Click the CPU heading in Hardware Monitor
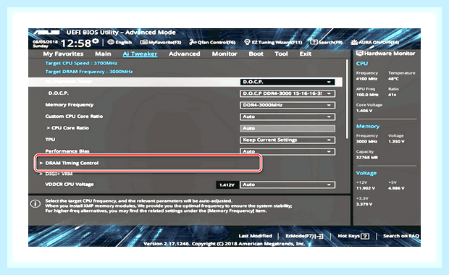Viewport: 449px width, 275px height. [362, 64]
